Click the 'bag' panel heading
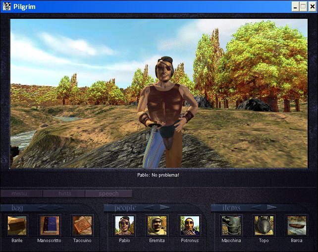 (x=17, y=208)
